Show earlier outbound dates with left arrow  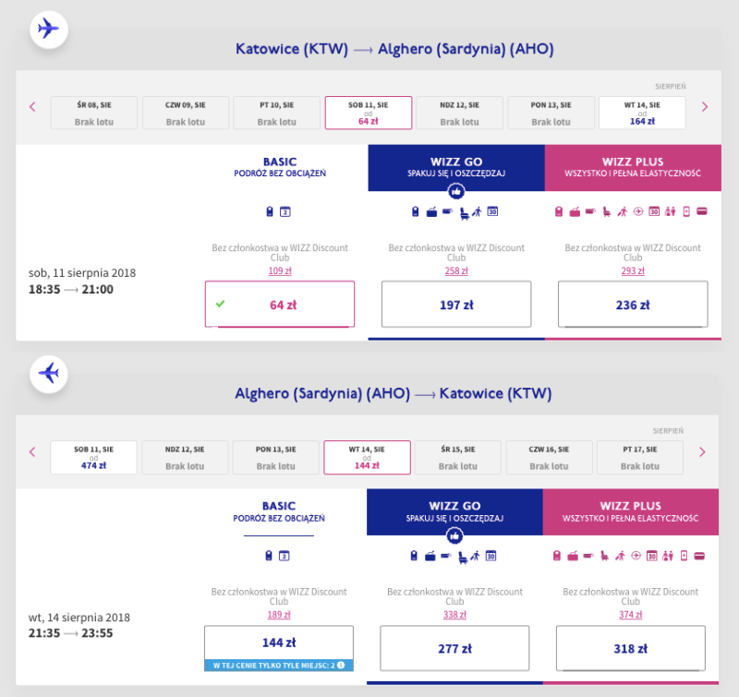click(x=32, y=107)
